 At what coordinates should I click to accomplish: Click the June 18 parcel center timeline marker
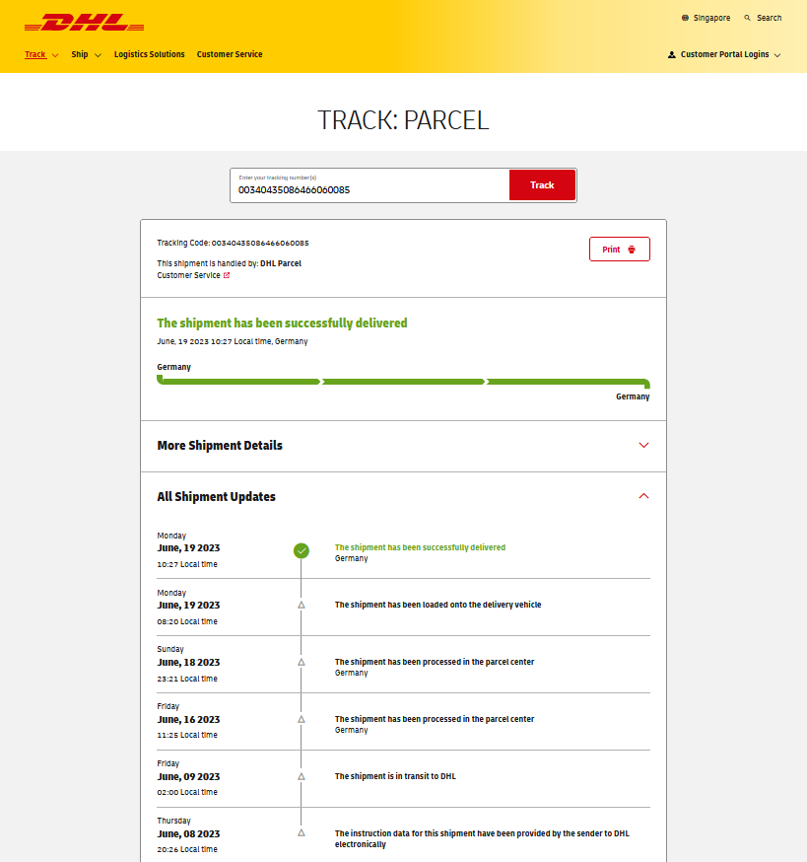point(302,662)
